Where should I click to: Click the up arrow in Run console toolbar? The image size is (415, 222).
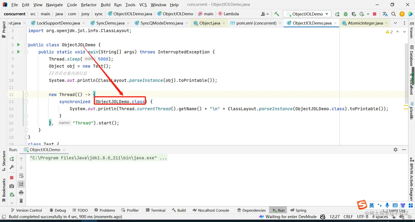pyautogui.click(x=21, y=159)
